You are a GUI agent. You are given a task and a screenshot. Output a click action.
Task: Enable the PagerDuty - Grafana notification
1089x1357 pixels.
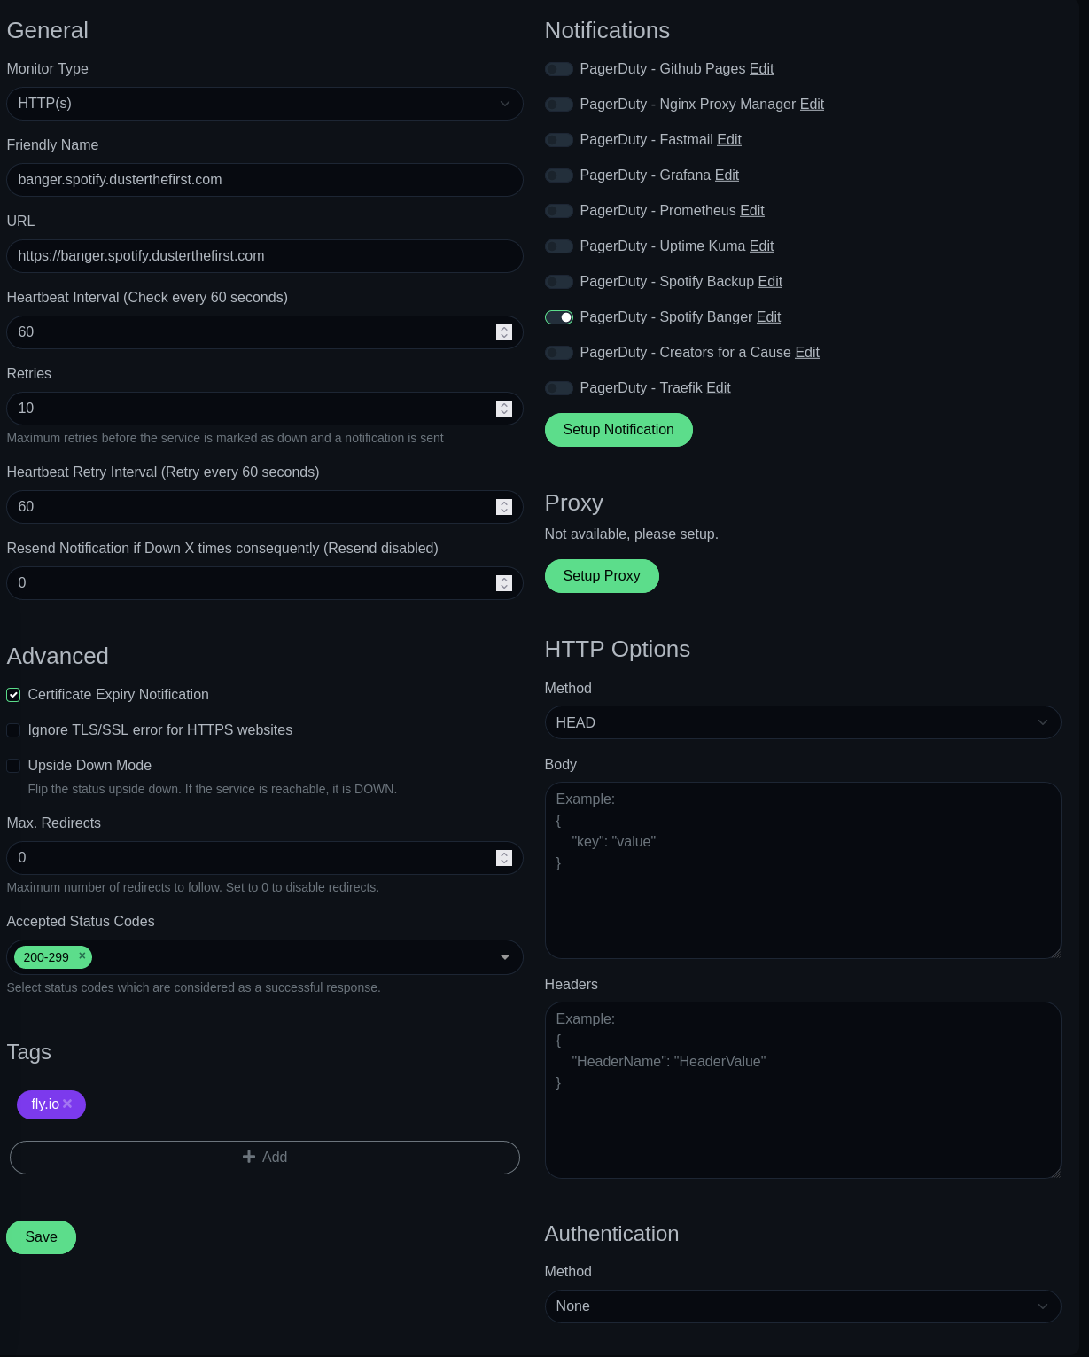(x=559, y=175)
